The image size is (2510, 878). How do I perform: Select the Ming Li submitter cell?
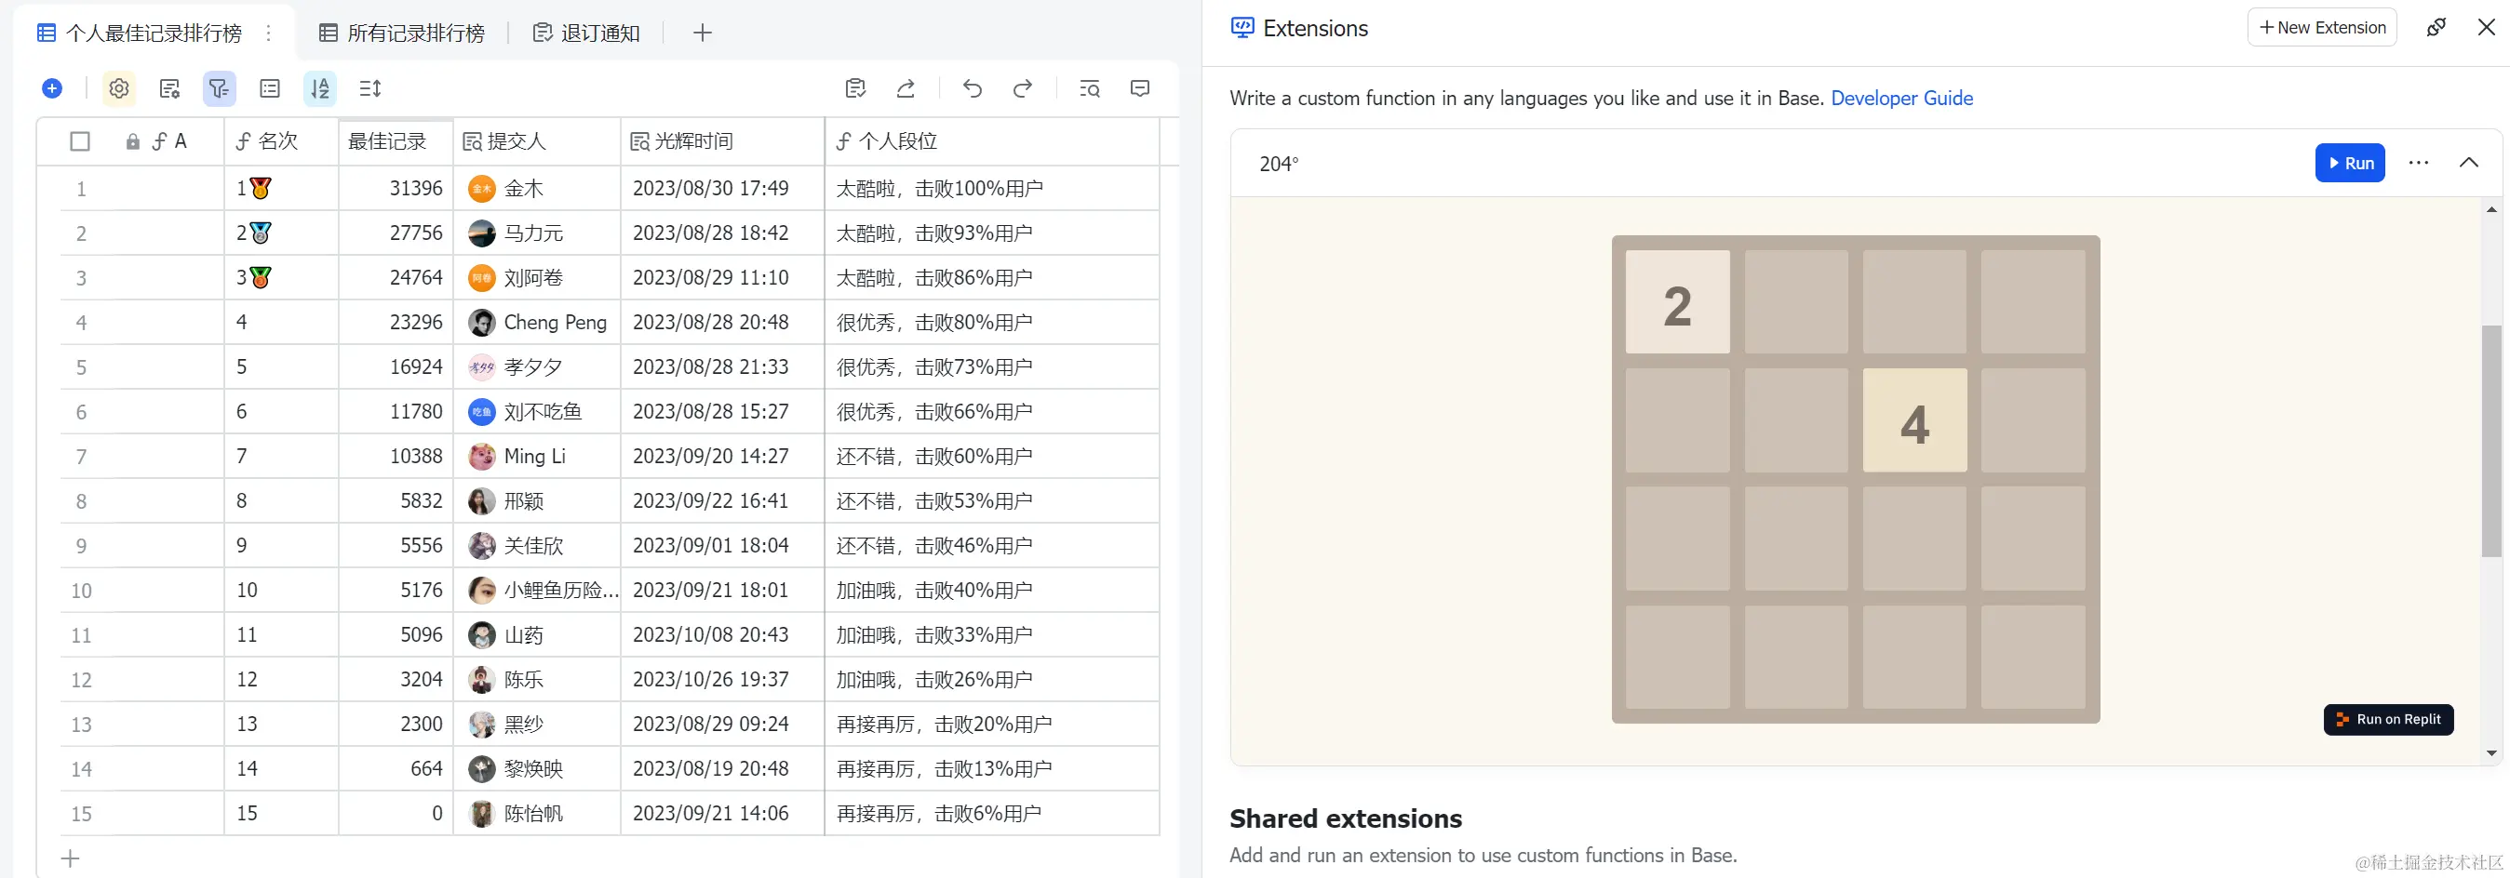(x=537, y=457)
